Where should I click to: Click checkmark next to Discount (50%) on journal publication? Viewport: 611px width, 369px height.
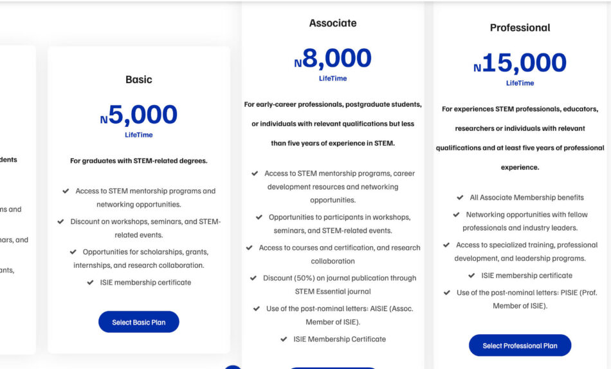tap(253, 278)
